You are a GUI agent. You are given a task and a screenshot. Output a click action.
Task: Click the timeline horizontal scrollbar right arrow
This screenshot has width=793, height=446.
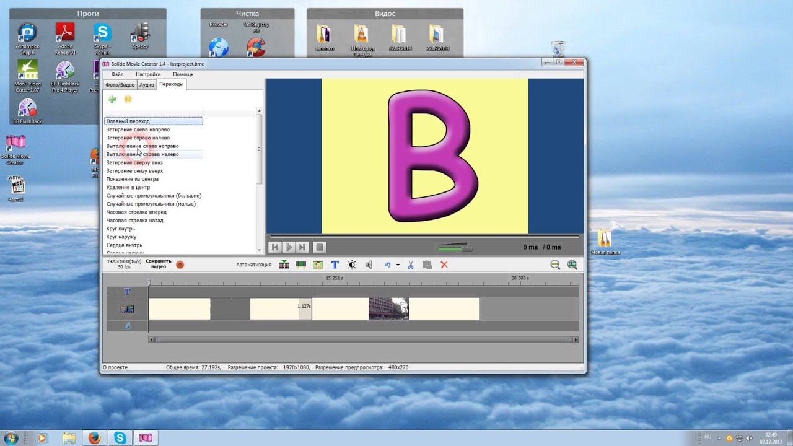click(576, 339)
